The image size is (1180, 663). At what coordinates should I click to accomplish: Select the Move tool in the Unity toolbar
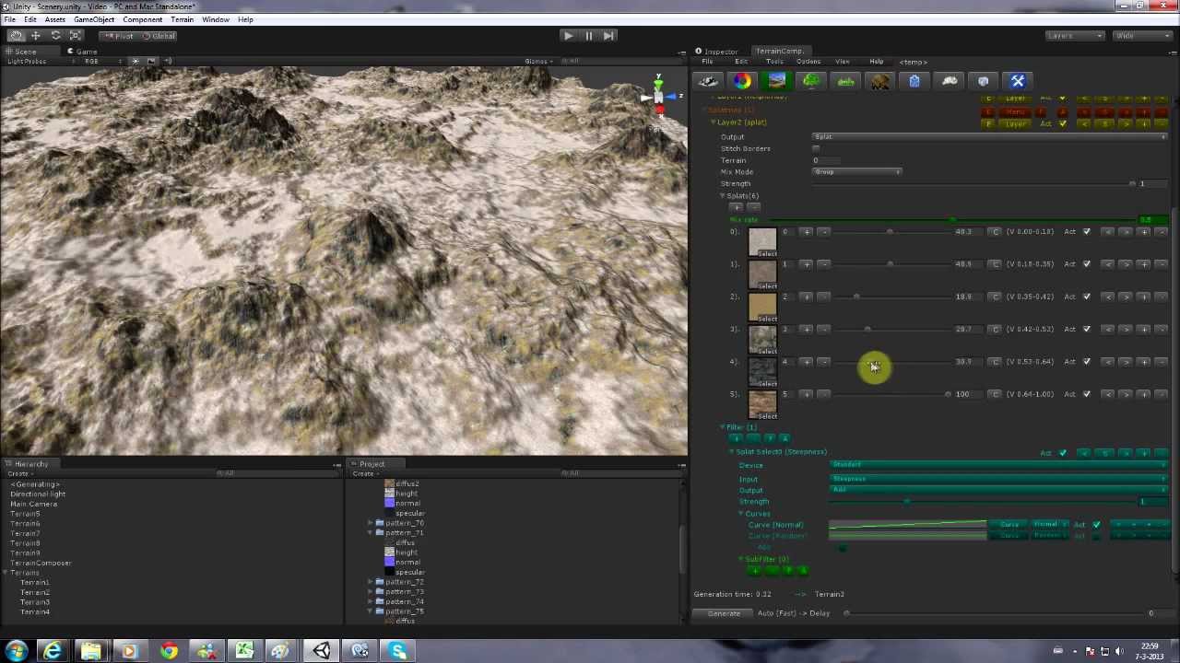[x=36, y=35]
